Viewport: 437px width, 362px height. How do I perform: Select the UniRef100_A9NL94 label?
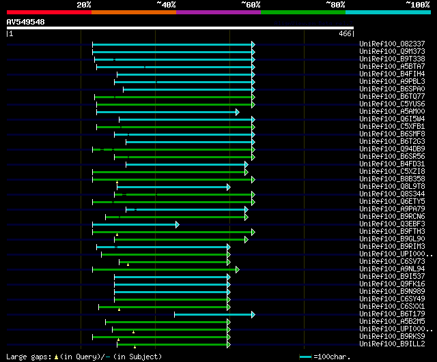pyautogui.click(x=392, y=269)
